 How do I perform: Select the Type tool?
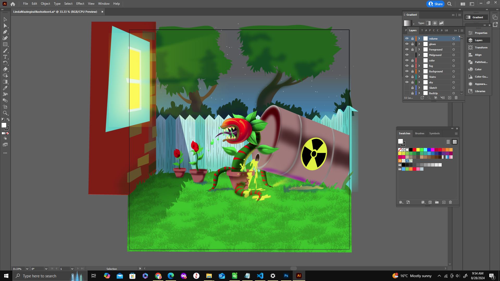point(5,57)
